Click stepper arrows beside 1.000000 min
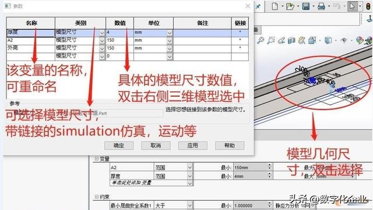The image size is (373, 210). point(269,205)
